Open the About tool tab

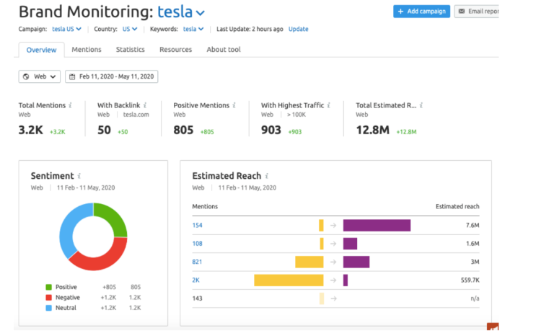tap(224, 50)
